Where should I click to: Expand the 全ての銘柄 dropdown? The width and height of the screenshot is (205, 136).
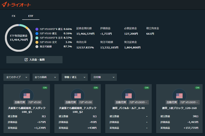click(x=45, y=77)
